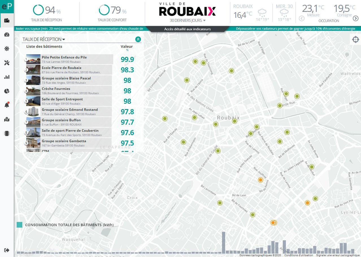This screenshot has width=361, height=257.
Task: Click the previous arrow beside OCCUPATION
Action: tap(301, 18)
